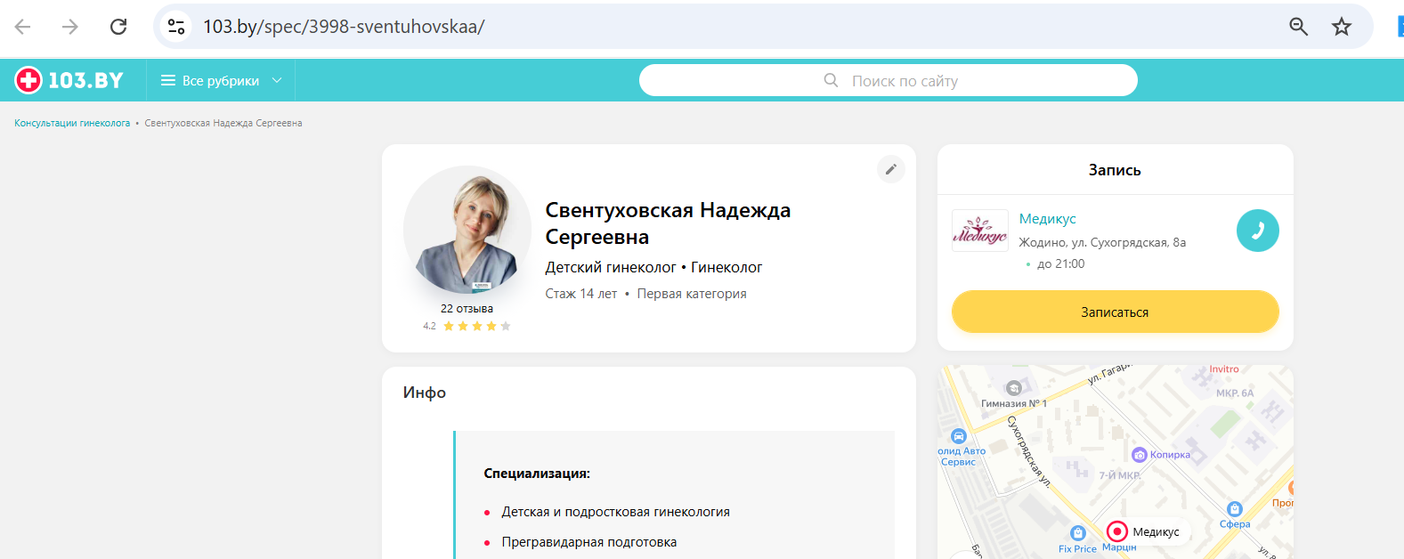This screenshot has height=559, width=1404.
Task: Open the Все рубрики menu label
Action: 221,80
